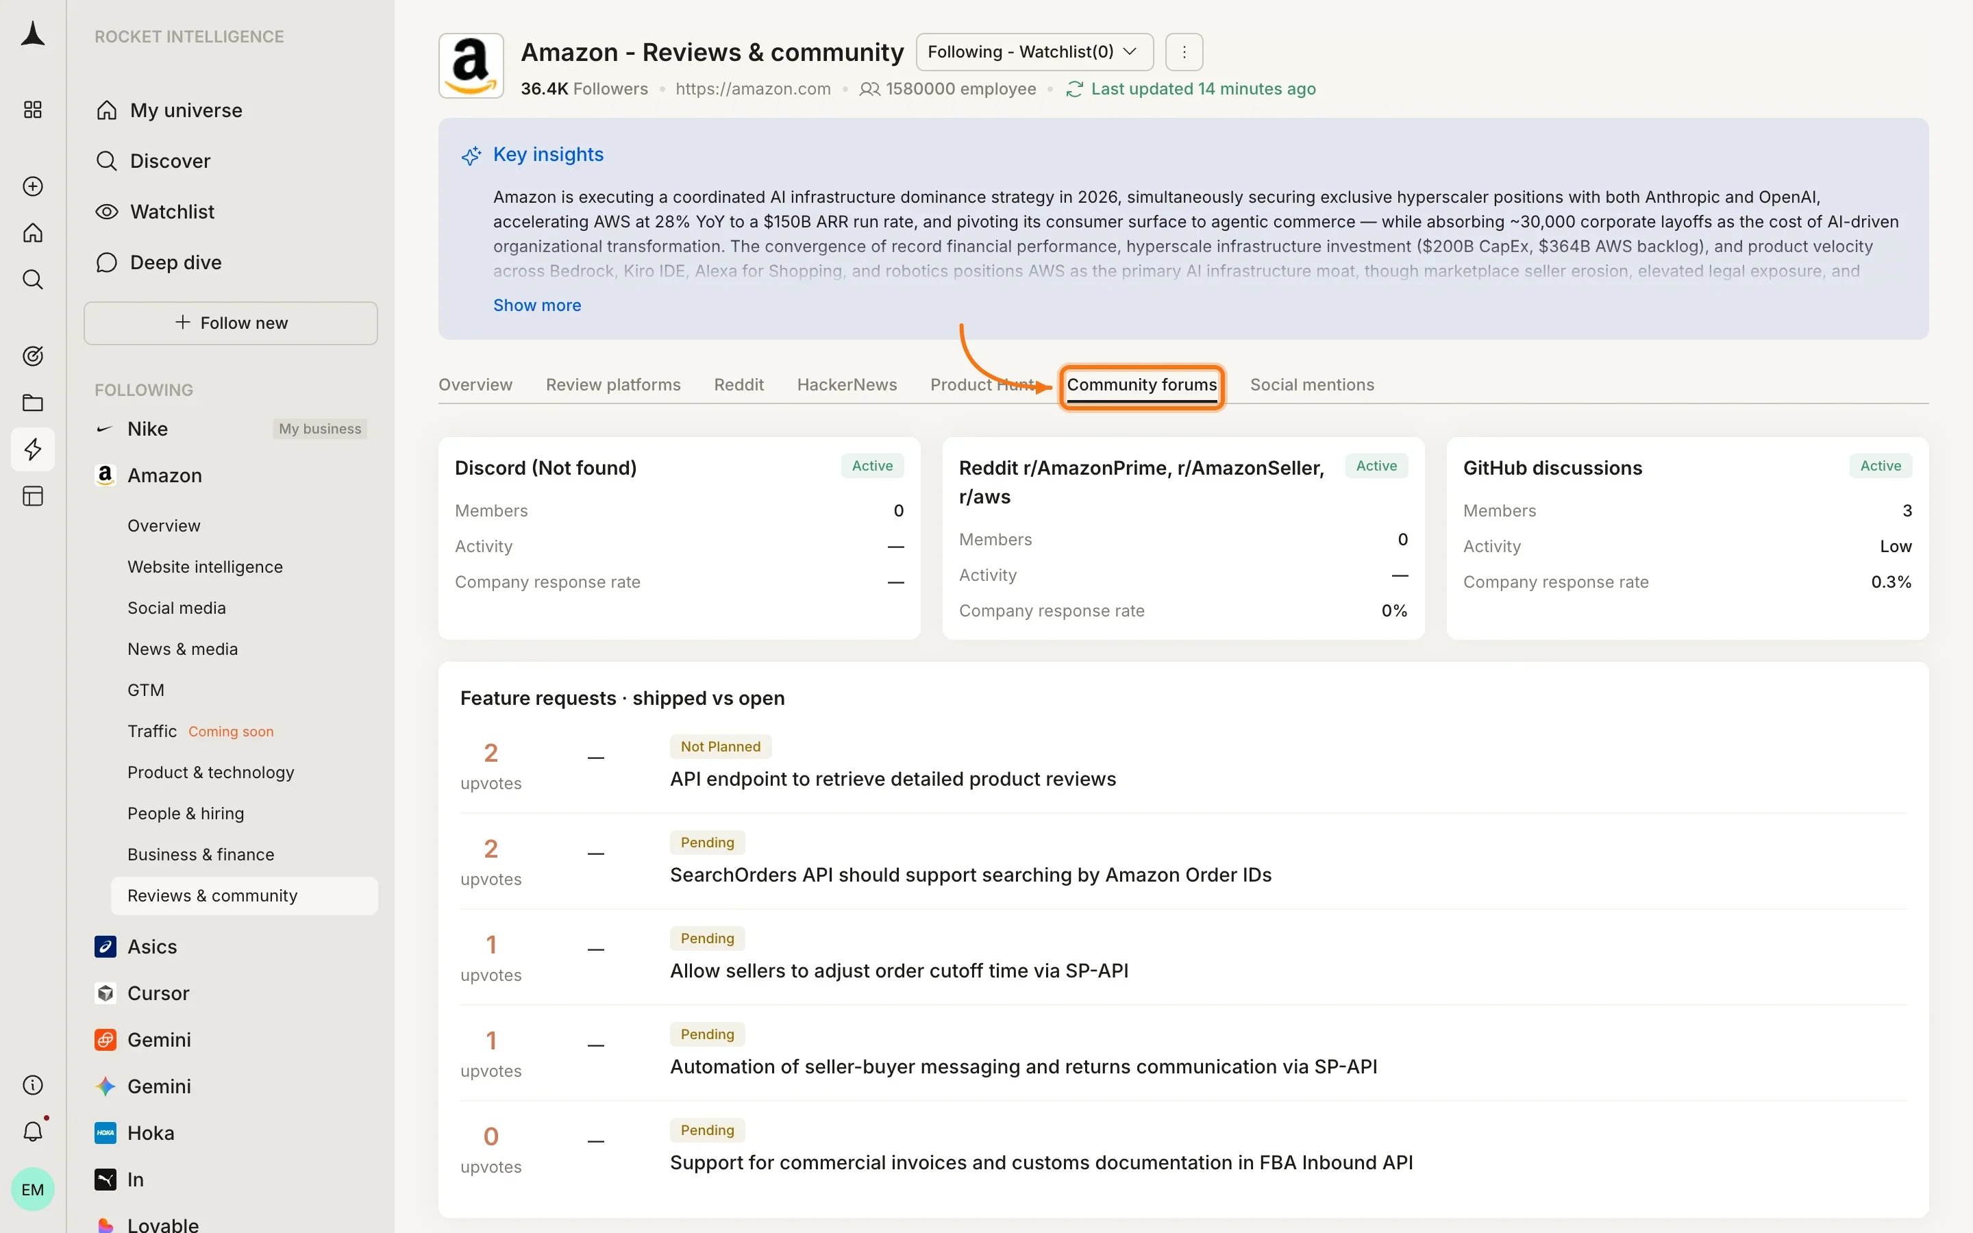Screen dimensions: 1973x1233
Task: Click the Active badge on GitHub discussions
Action: 1880,466
